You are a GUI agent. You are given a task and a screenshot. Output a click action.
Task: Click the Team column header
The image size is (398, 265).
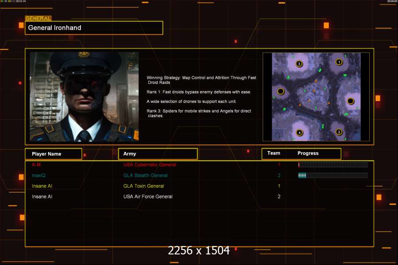(x=274, y=153)
